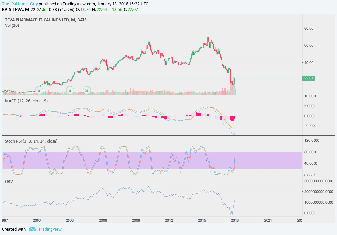
Task: Click the -5.0000 label on the MACD axis
Action: click(310, 126)
